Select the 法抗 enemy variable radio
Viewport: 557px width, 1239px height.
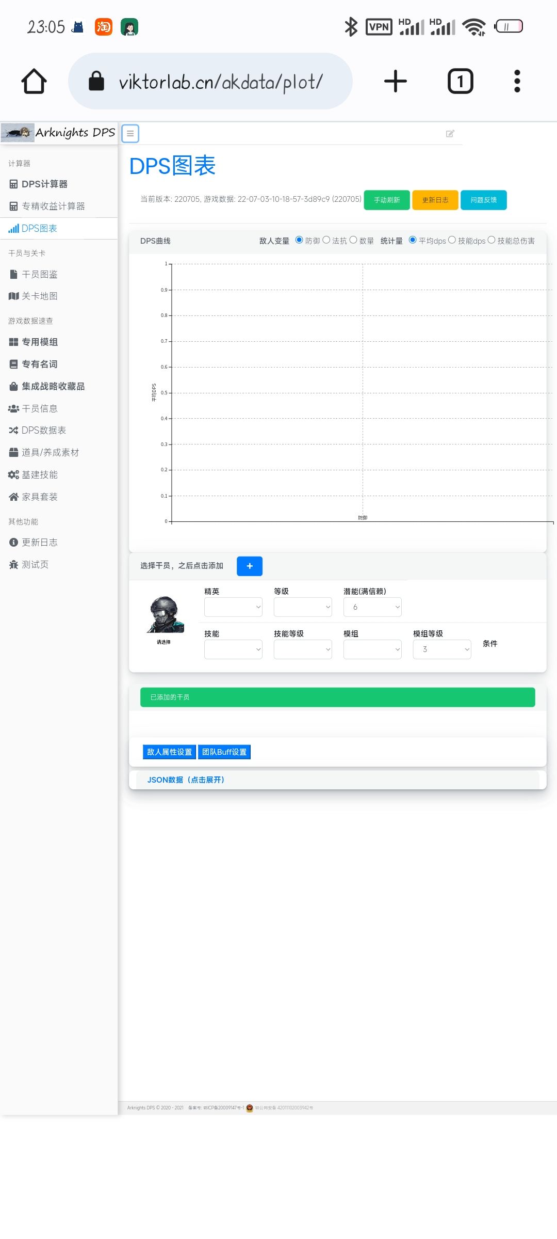[x=326, y=240]
